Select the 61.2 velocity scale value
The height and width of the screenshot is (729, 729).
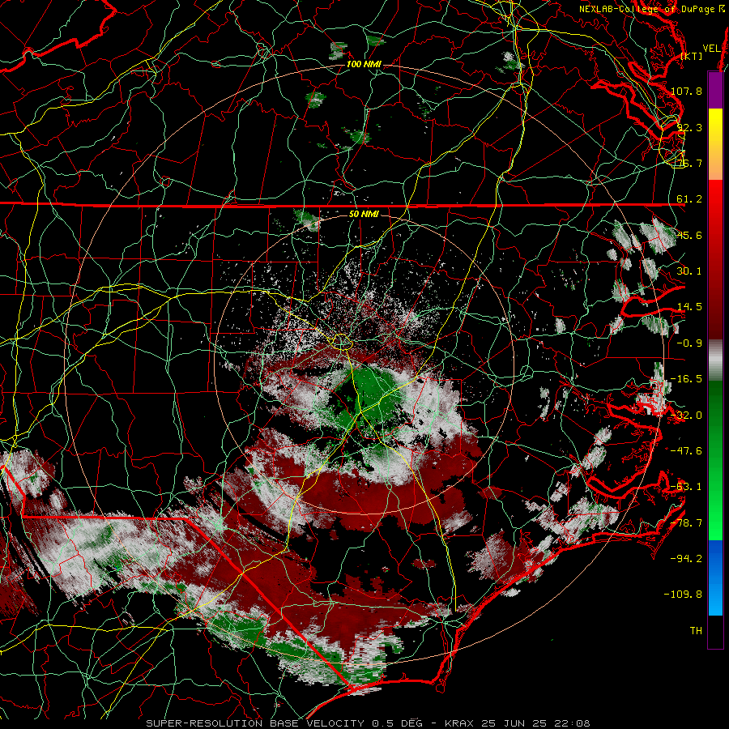(x=689, y=199)
